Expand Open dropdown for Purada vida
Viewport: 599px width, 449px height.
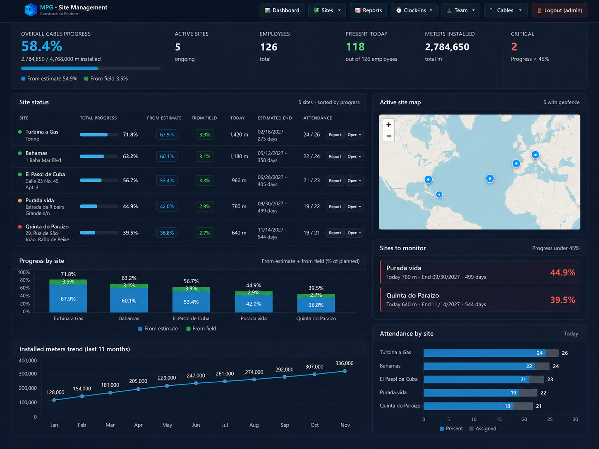click(354, 206)
